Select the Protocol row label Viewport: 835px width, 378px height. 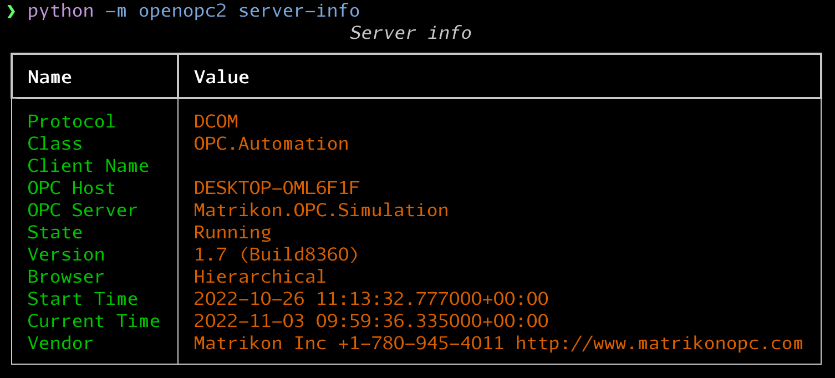71,121
